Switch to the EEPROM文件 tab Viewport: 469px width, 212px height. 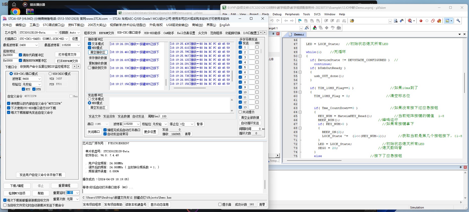(x=107, y=33)
